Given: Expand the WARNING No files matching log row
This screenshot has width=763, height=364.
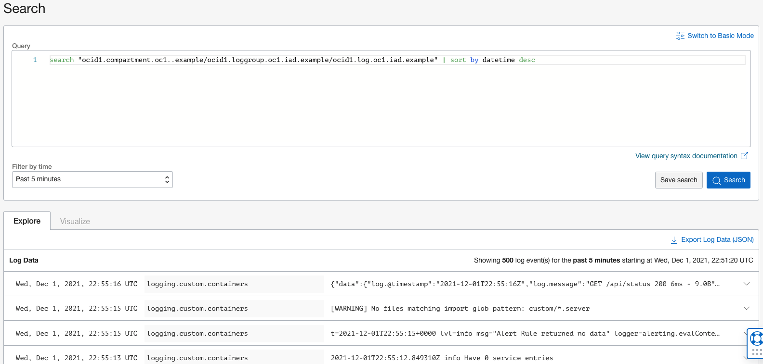Looking at the screenshot, I should [x=747, y=308].
